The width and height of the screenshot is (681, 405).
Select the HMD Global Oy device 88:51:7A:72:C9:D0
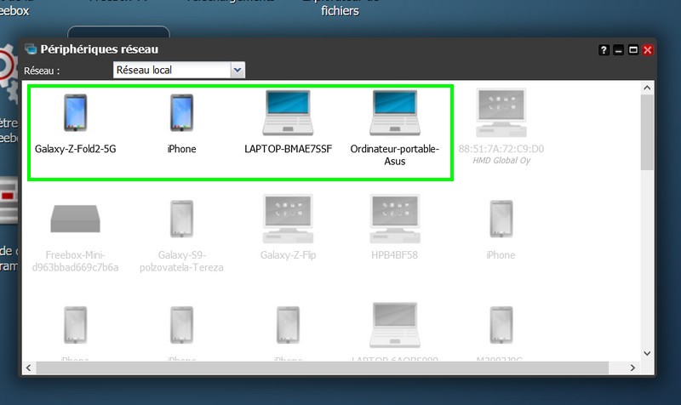point(501,127)
